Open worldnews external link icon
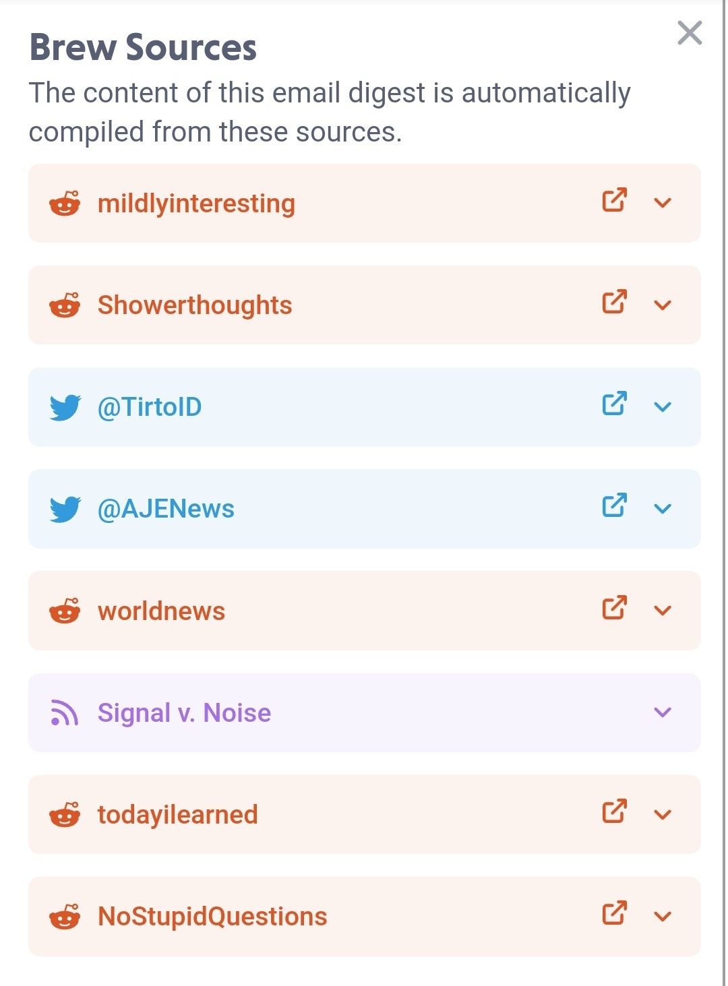Image resolution: width=728 pixels, height=986 pixels. click(x=614, y=608)
